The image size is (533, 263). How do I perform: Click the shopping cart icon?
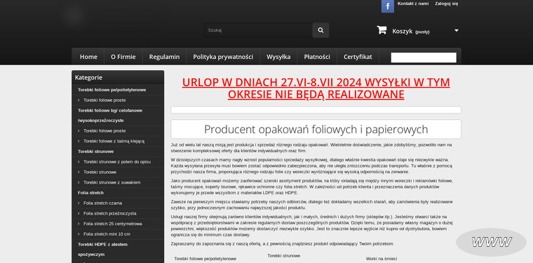(382, 30)
